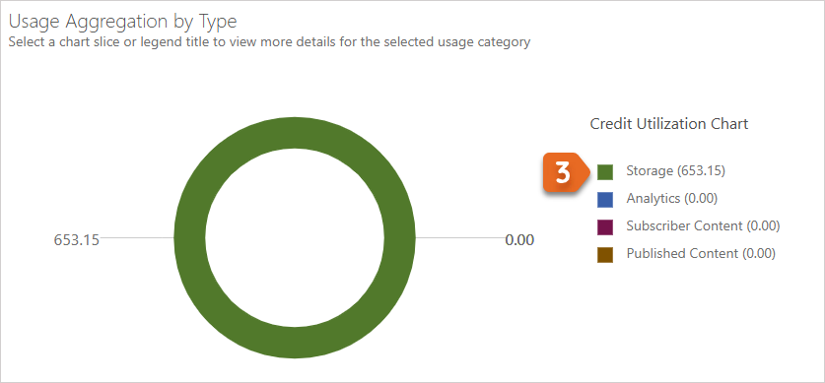
Task: Click the chart slice instruction subtitle text
Action: click(269, 42)
